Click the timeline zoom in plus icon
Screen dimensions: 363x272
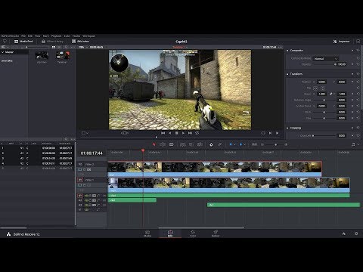(x=286, y=144)
